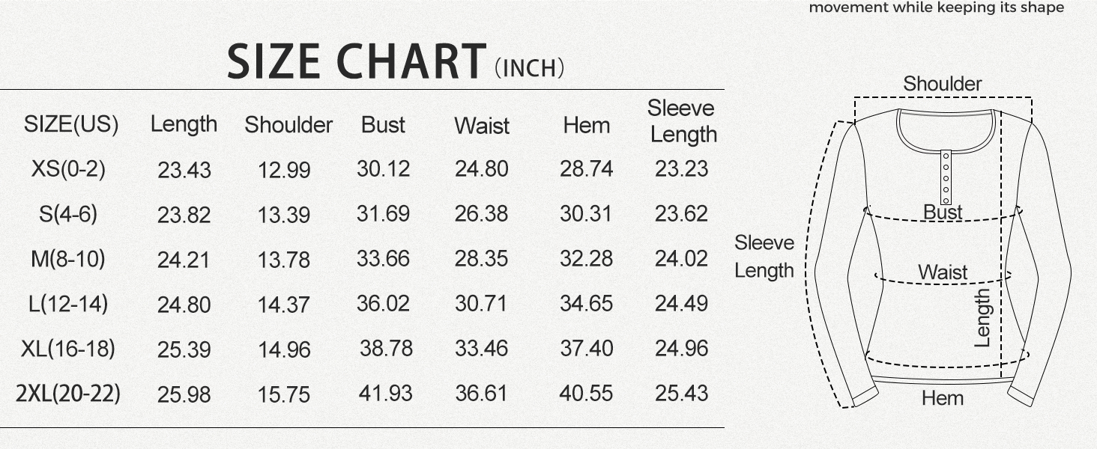Screen dimensions: 1097x449
Task: Click the XL shoulder value 14.96
Action: (x=284, y=349)
